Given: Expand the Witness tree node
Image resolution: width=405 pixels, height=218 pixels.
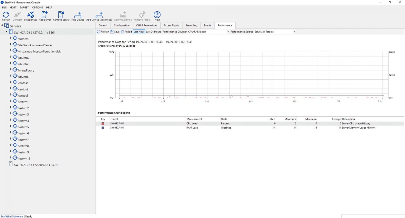Looking at the screenshot, I should [11, 38].
